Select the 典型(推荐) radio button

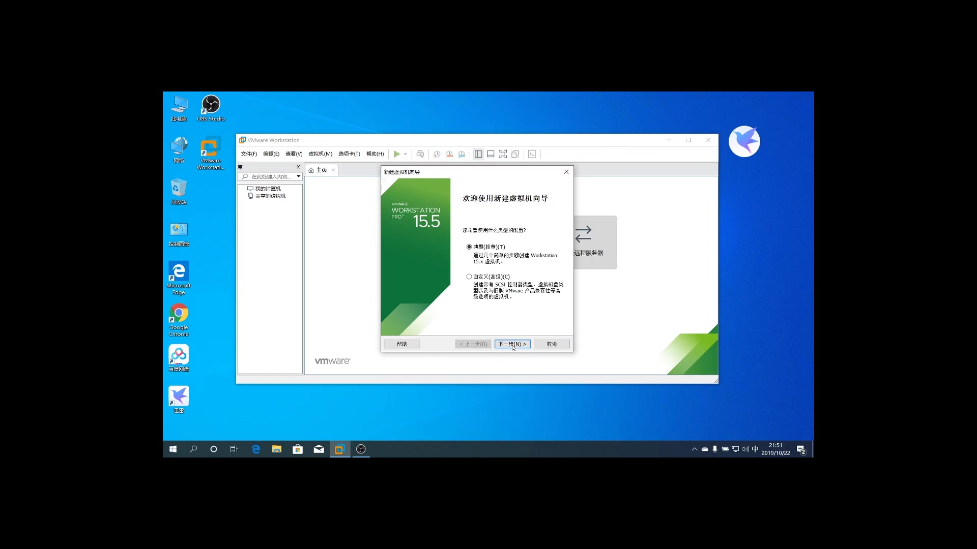pos(469,247)
